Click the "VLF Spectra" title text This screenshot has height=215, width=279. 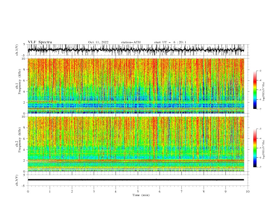pyautogui.click(x=40, y=42)
